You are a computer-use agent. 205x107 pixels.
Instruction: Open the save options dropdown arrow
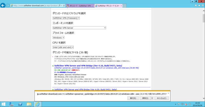pos(152,98)
